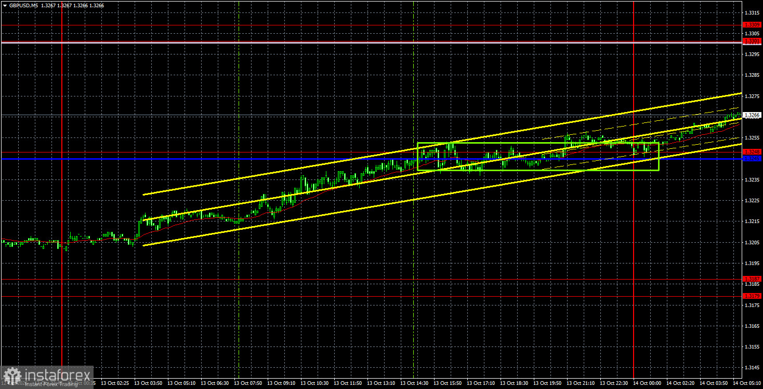
Task: Click the 13 Oct 02:25 time label
Action: [x=115, y=384]
